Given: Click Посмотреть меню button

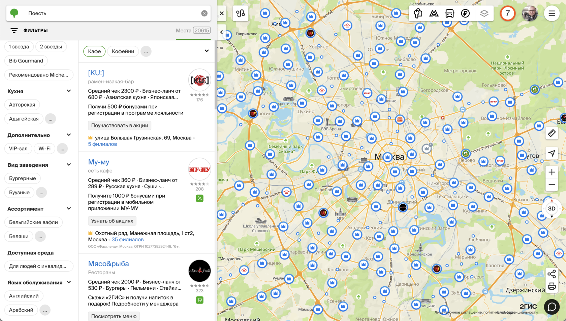Looking at the screenshot, I should (114, 316).
